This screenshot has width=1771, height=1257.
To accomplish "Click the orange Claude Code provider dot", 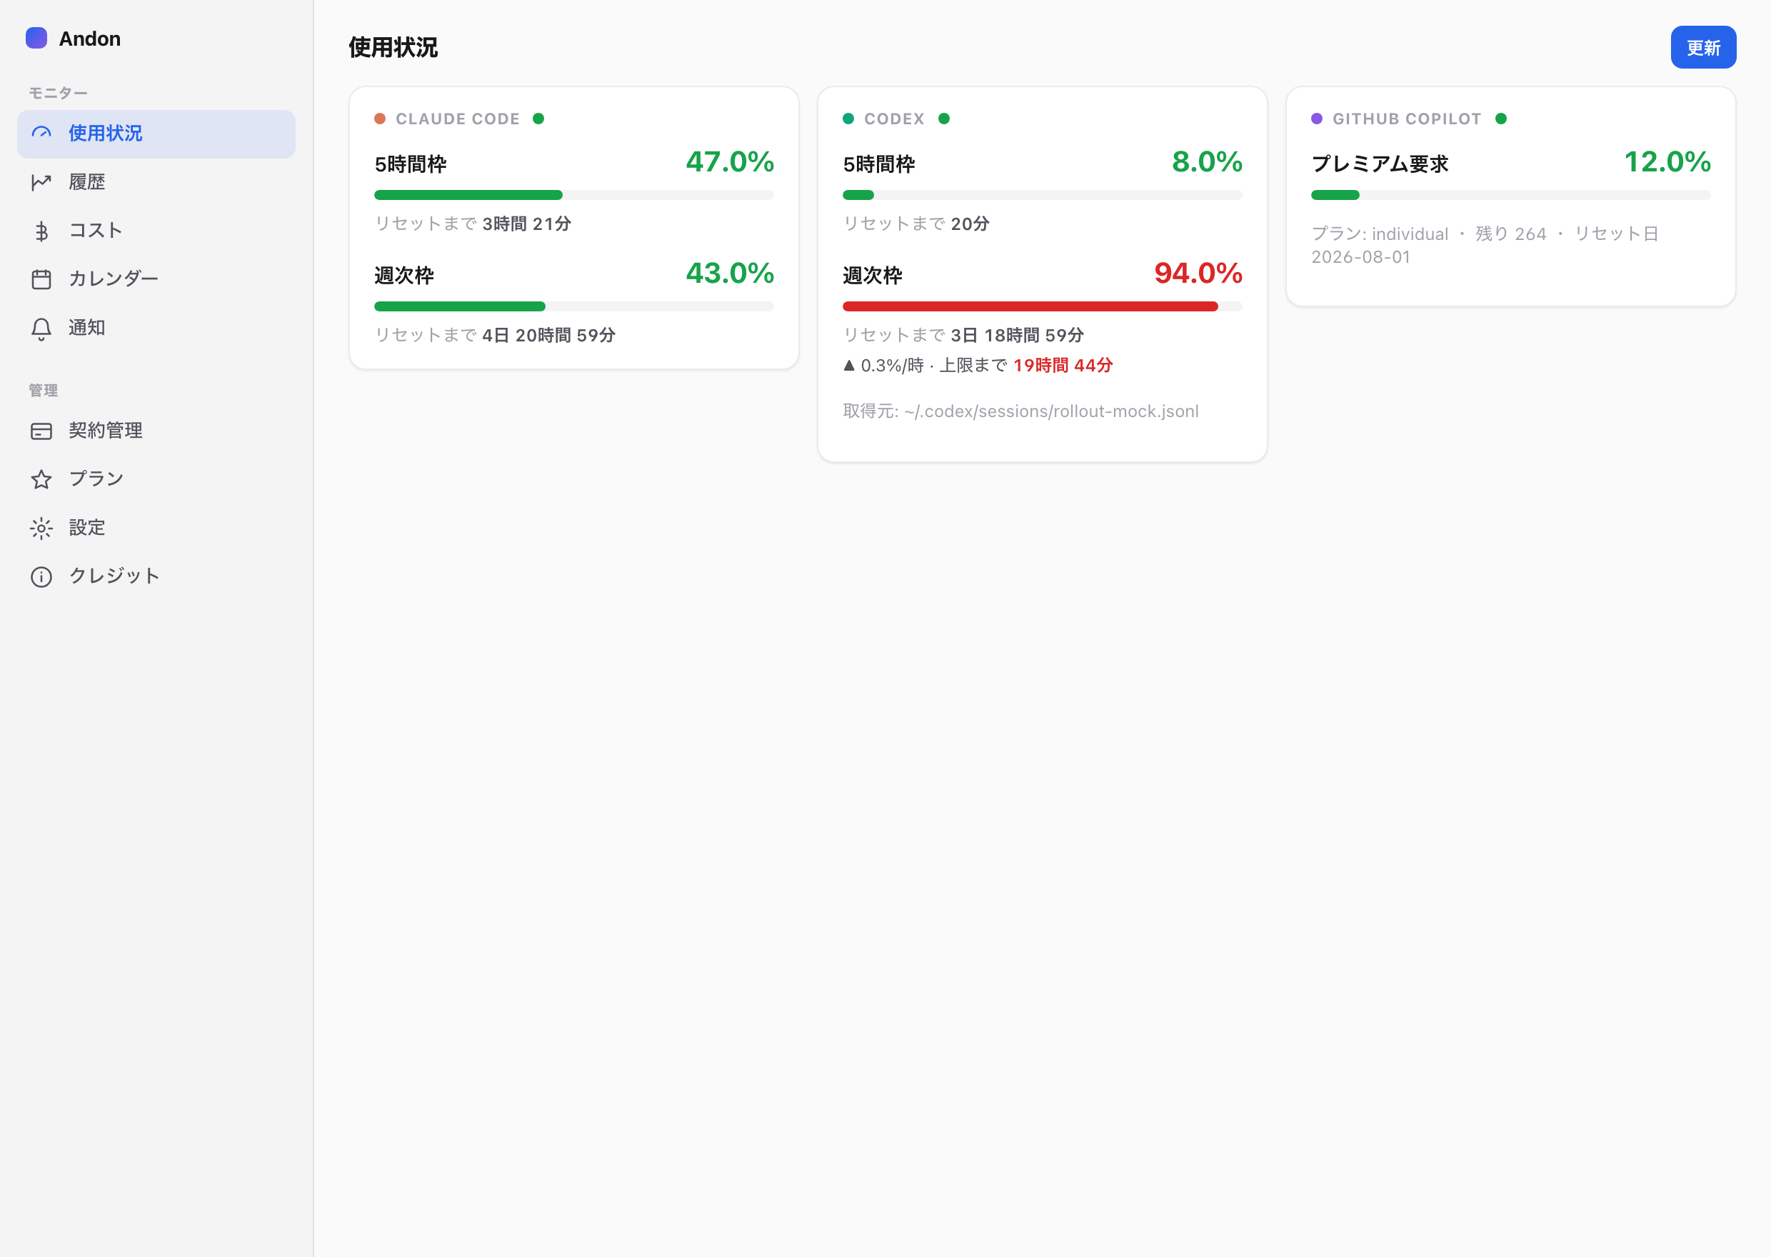I will (x=380, y=119).
